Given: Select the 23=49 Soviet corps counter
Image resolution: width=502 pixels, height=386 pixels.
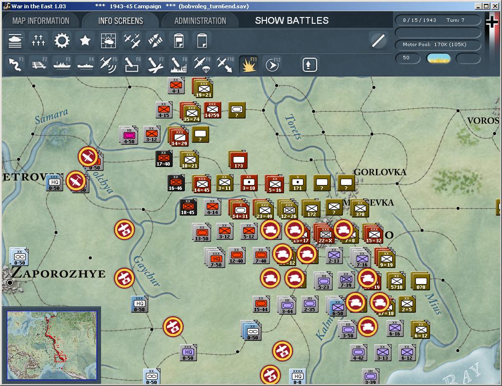Looking at the screenshot, I should [x=264, y=210].
